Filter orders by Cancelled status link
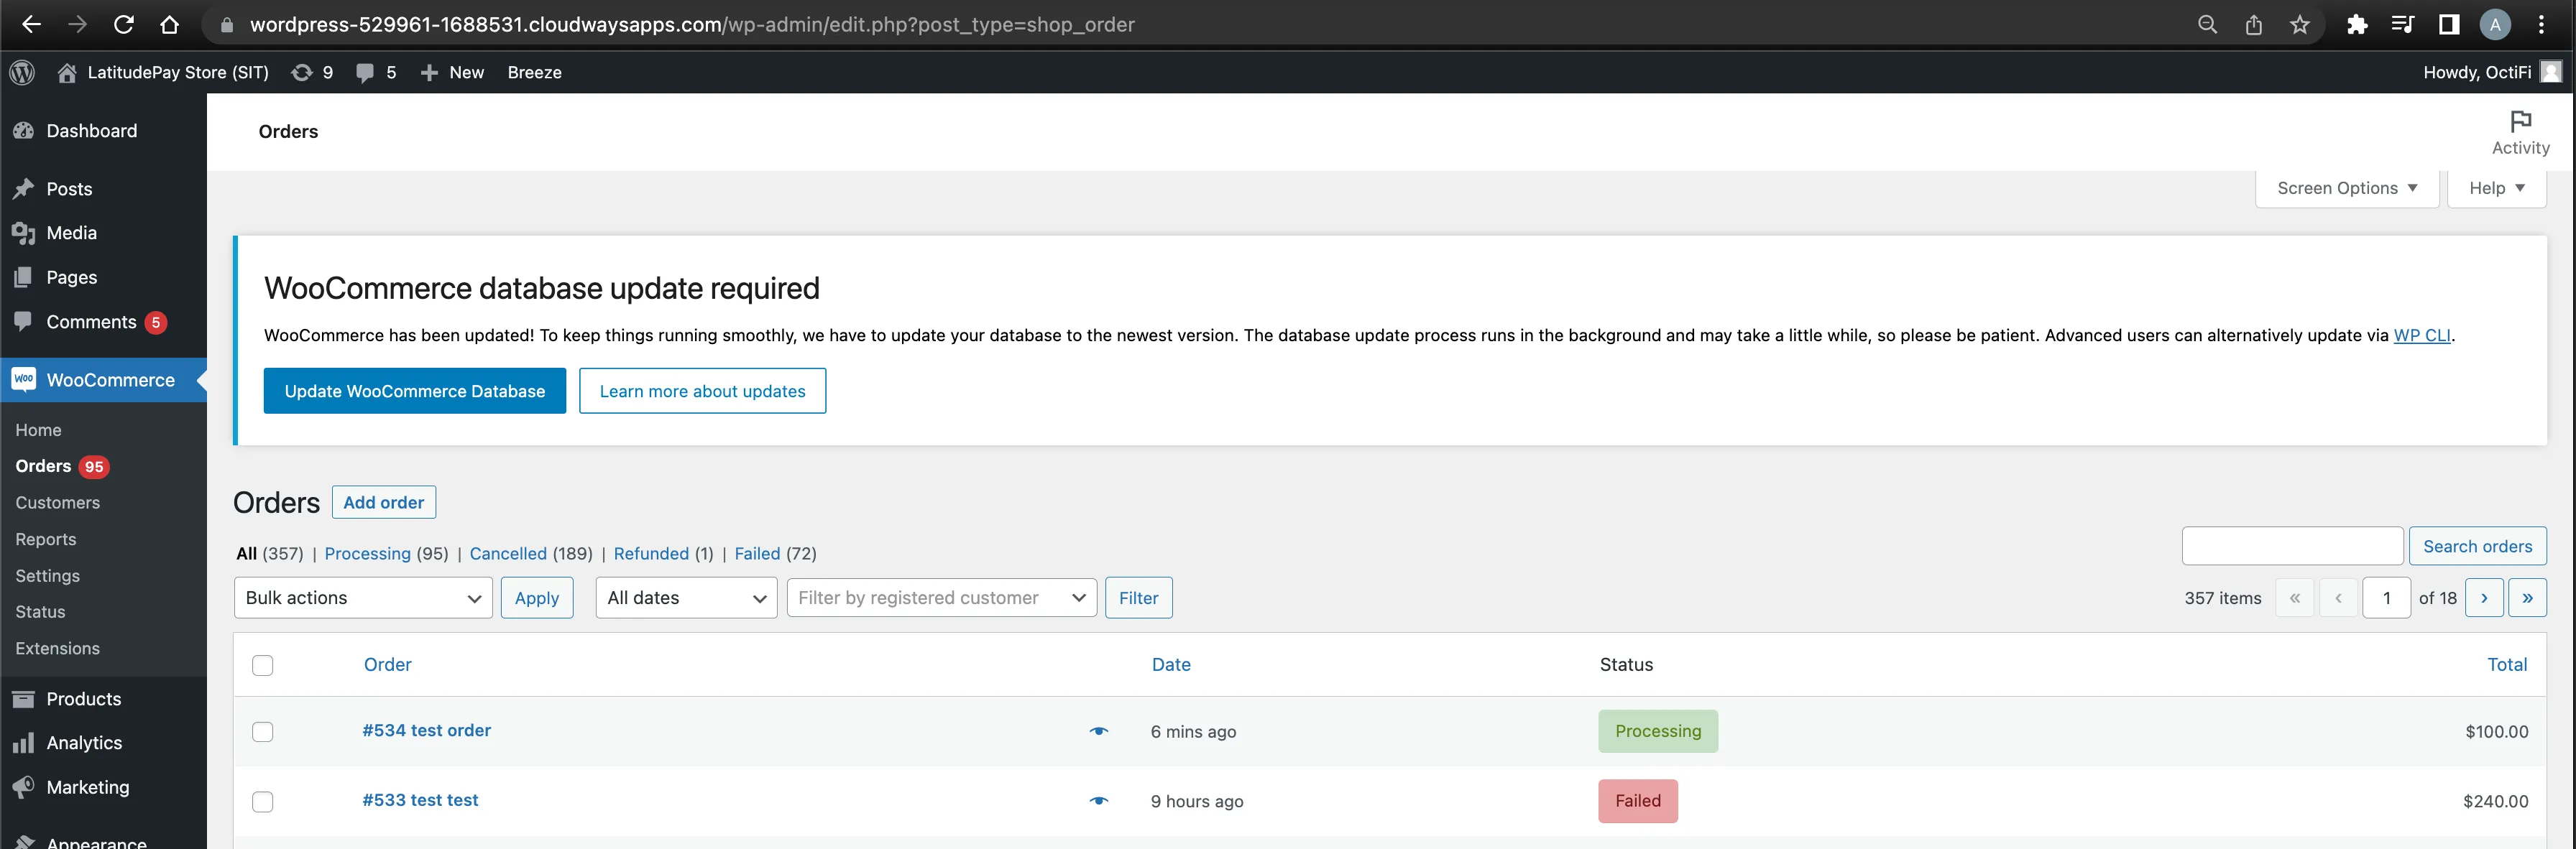2576x849 pixels. coord(508,553)
